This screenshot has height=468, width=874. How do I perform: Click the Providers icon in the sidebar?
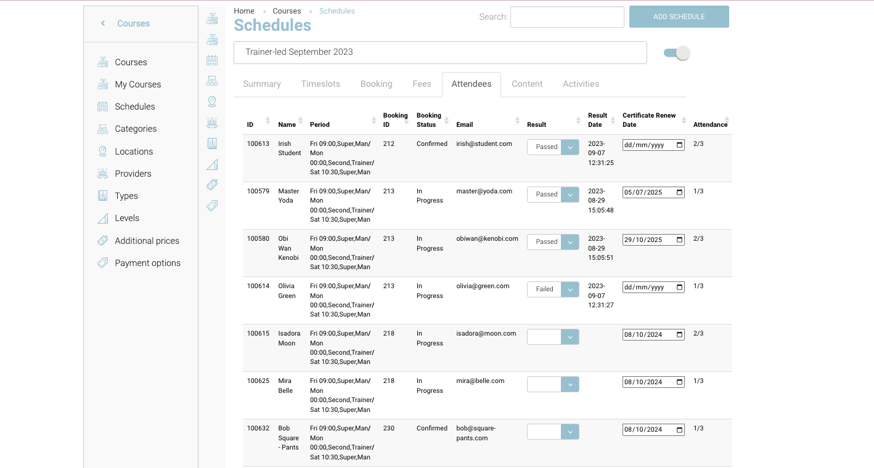(103, 174)
